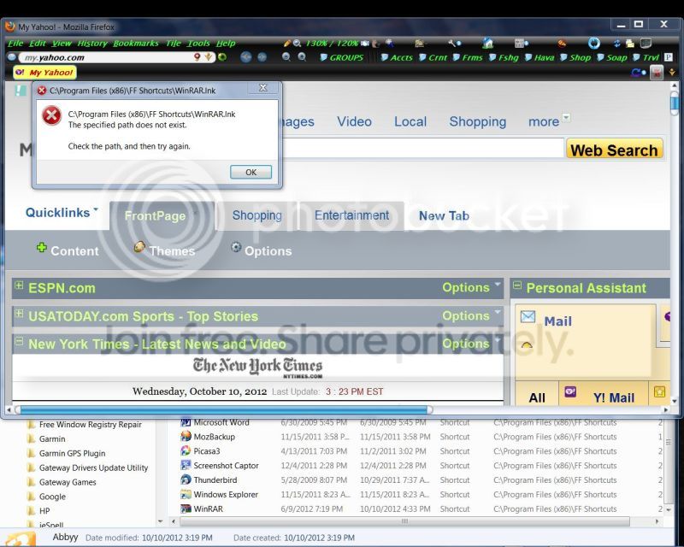Collapse the Personal Assistant module

517,285
